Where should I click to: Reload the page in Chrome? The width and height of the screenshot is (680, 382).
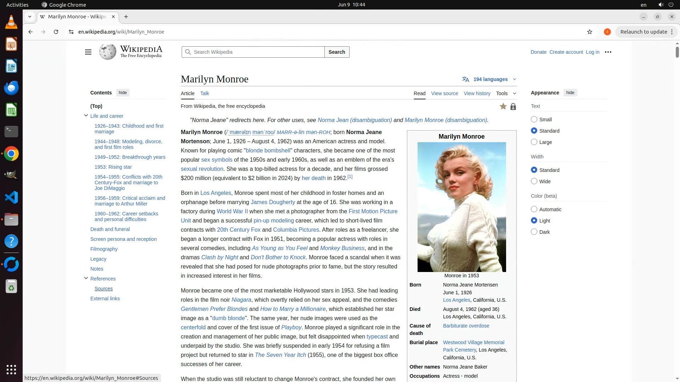pos(56,32)
